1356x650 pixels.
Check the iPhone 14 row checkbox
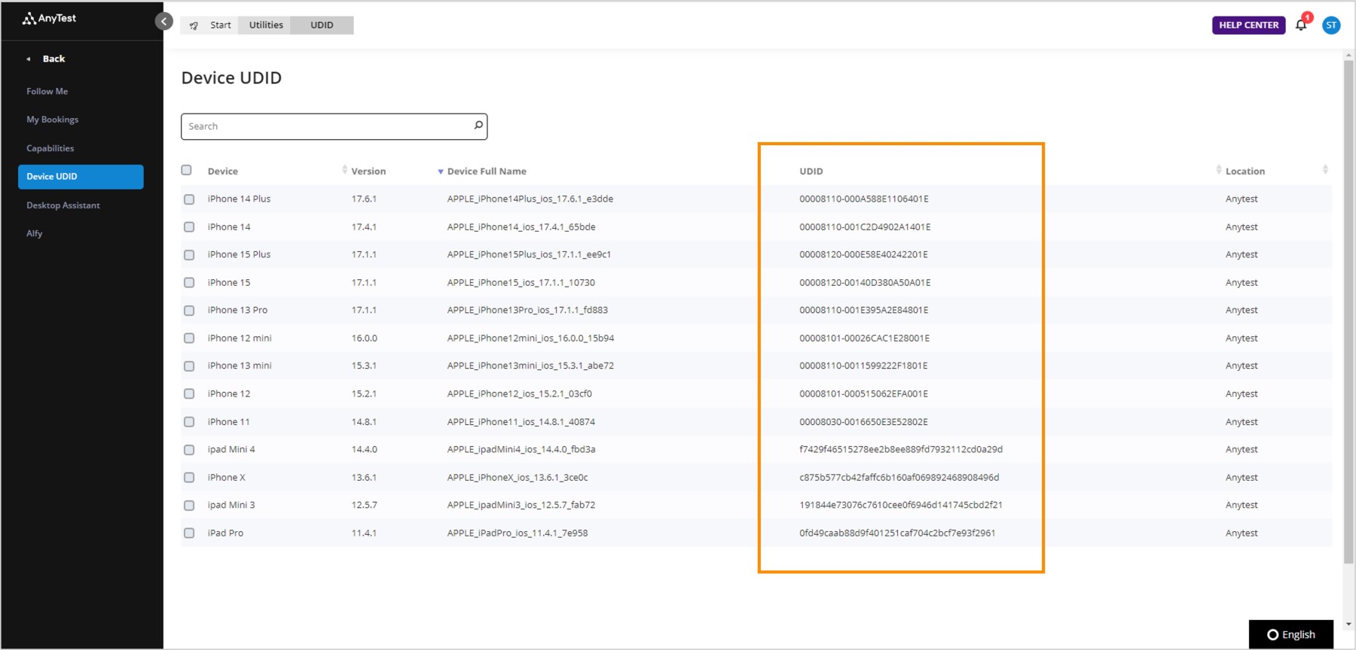click(x=189, y=227)
